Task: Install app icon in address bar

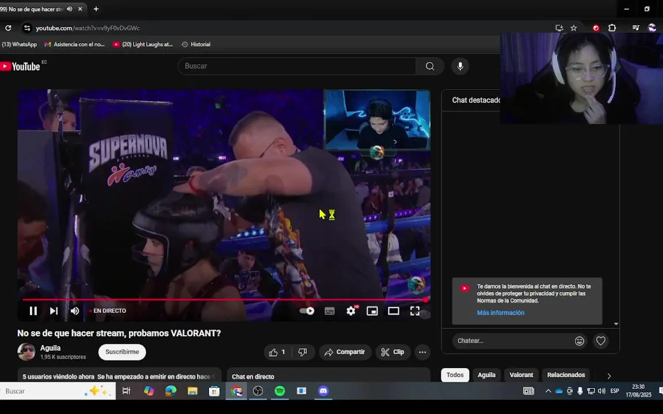Action: pyautogui.click(x=559, y=28)
